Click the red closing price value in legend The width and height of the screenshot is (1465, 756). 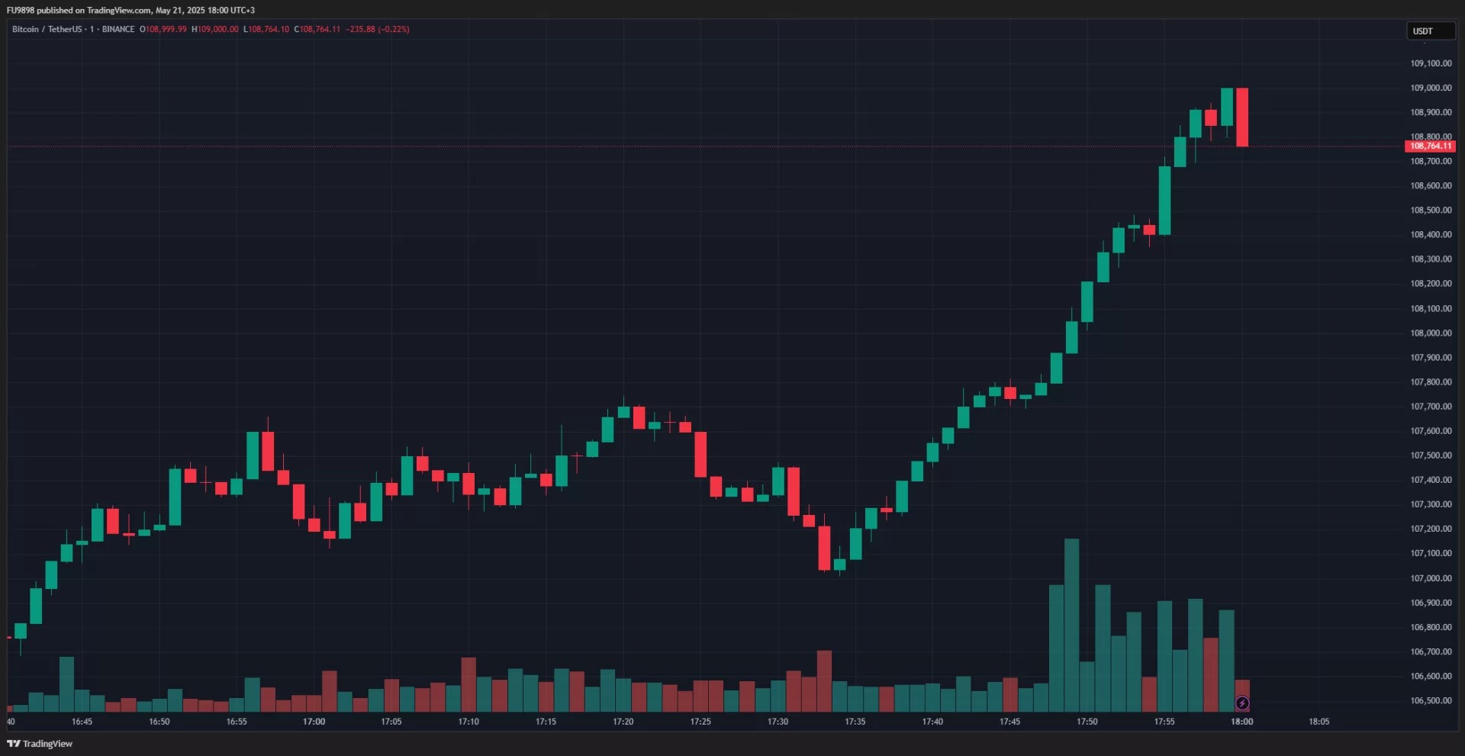(320, 29)
